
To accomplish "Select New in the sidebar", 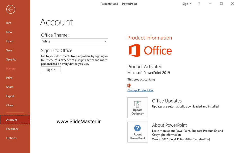I will click(x=9, y=32).
